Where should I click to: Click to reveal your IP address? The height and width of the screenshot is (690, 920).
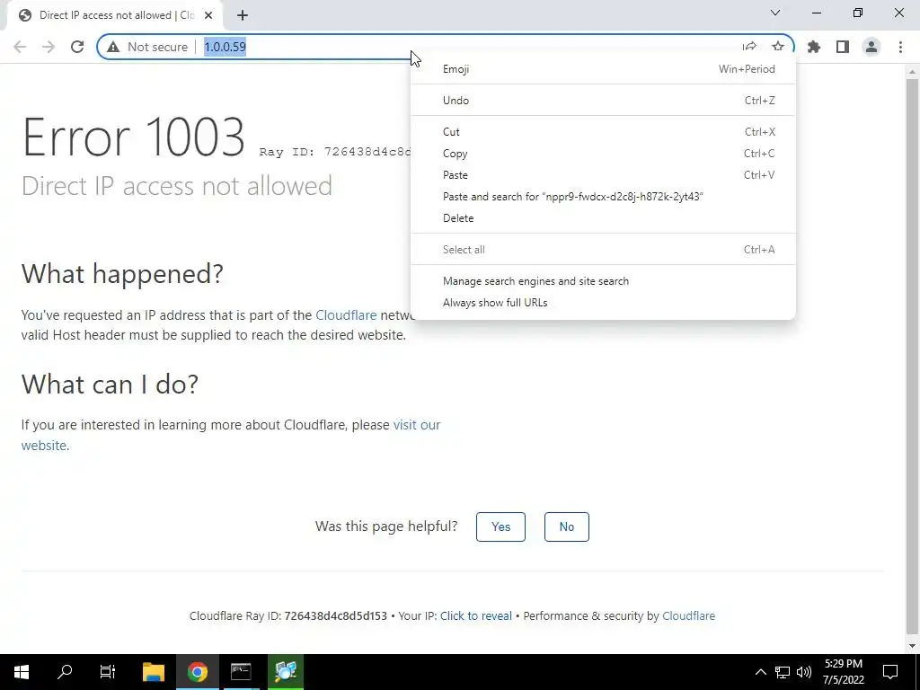click(x=476, y=616)
